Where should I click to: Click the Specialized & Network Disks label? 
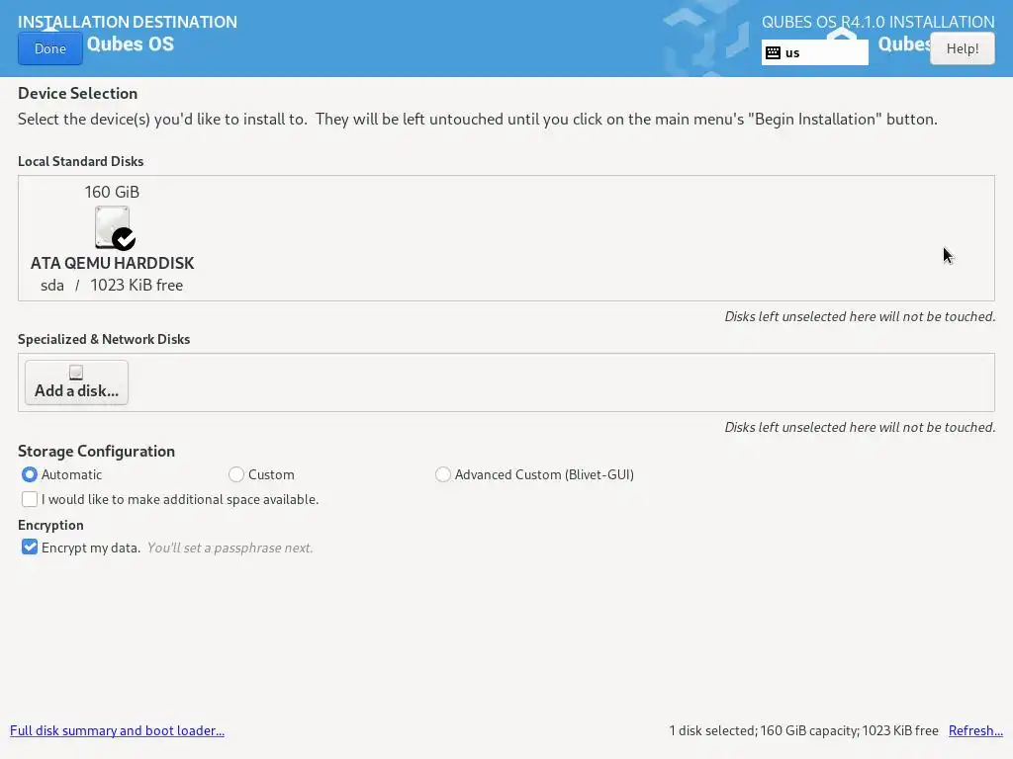tap(104, 340)
